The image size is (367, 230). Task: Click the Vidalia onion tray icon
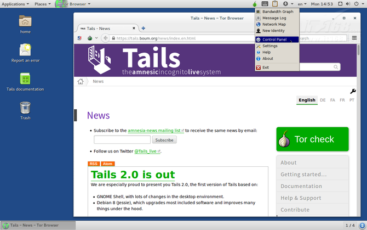pyautogui.click(x=255, y=4)
